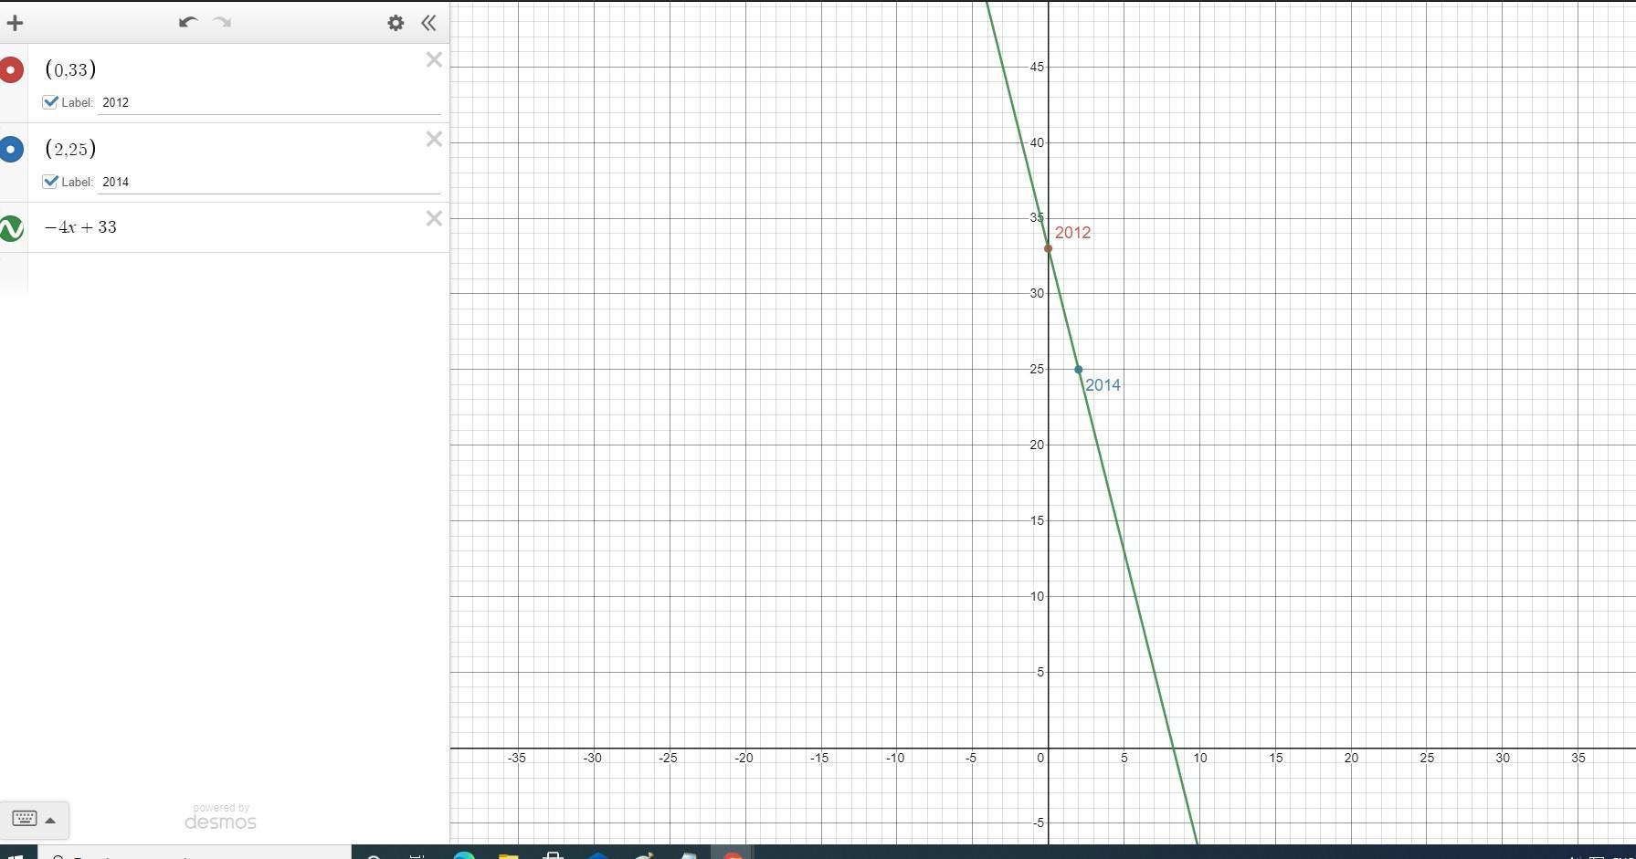Edit the label field containing 2012

click(x=269, y=102)
